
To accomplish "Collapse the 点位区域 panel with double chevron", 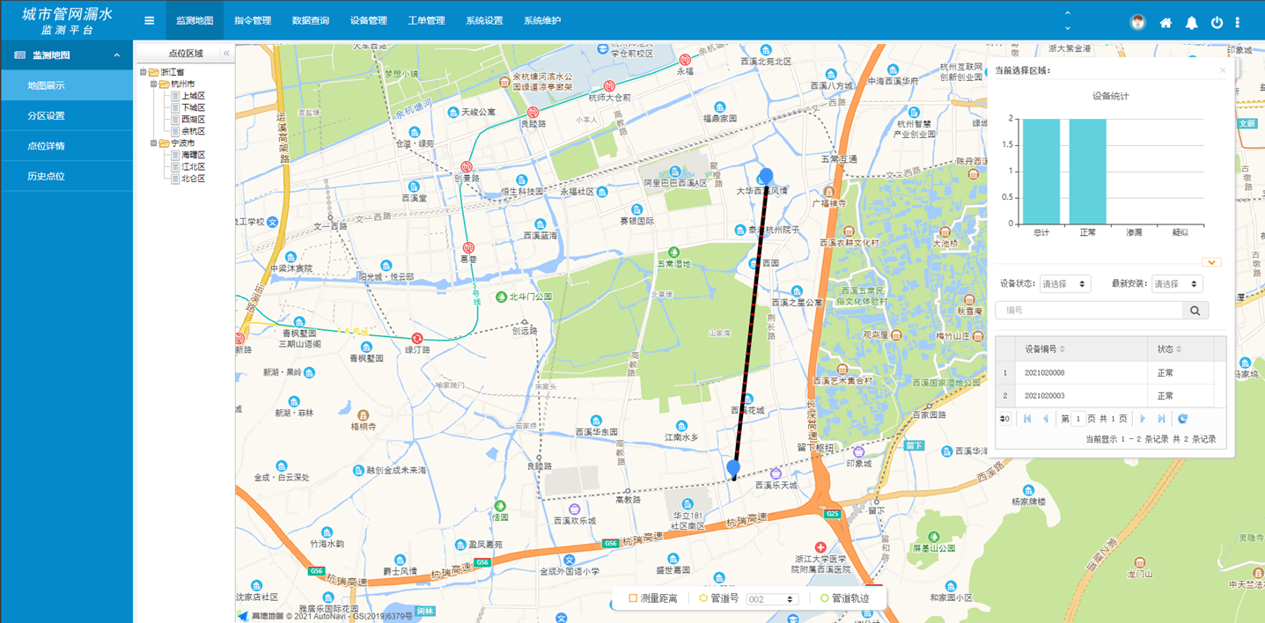I will point(226,54).
